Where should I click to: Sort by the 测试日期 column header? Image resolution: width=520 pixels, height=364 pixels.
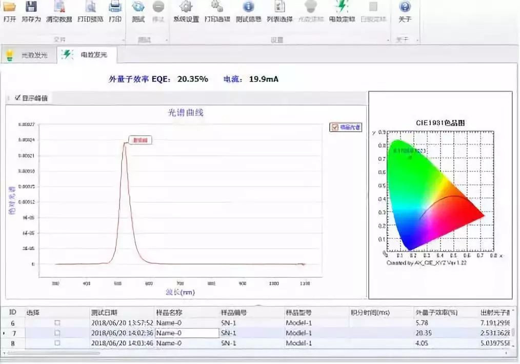coord(122,312)
